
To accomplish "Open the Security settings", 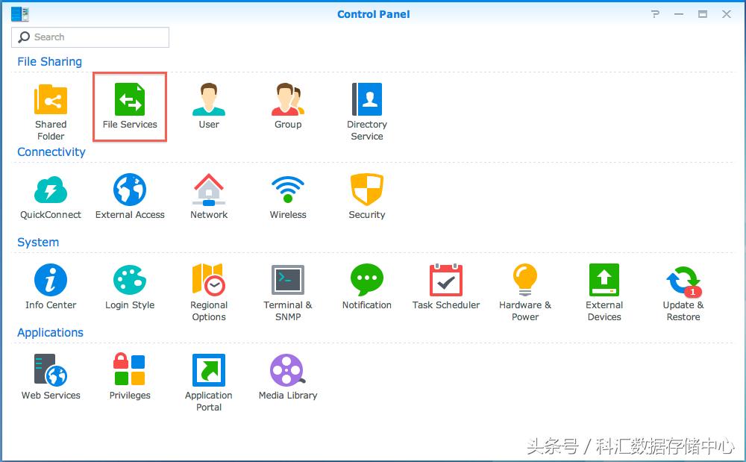I will coord(367,197).
